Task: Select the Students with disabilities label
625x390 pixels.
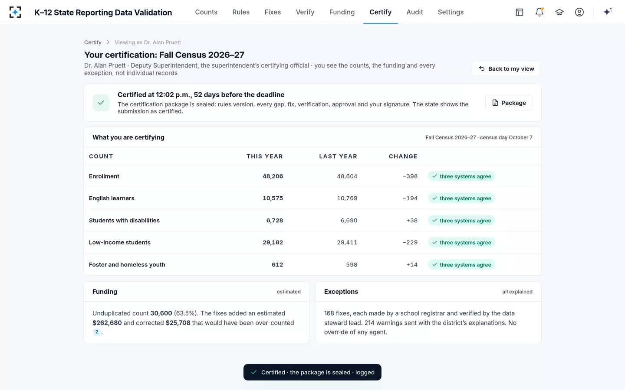Action: [124, 221]
